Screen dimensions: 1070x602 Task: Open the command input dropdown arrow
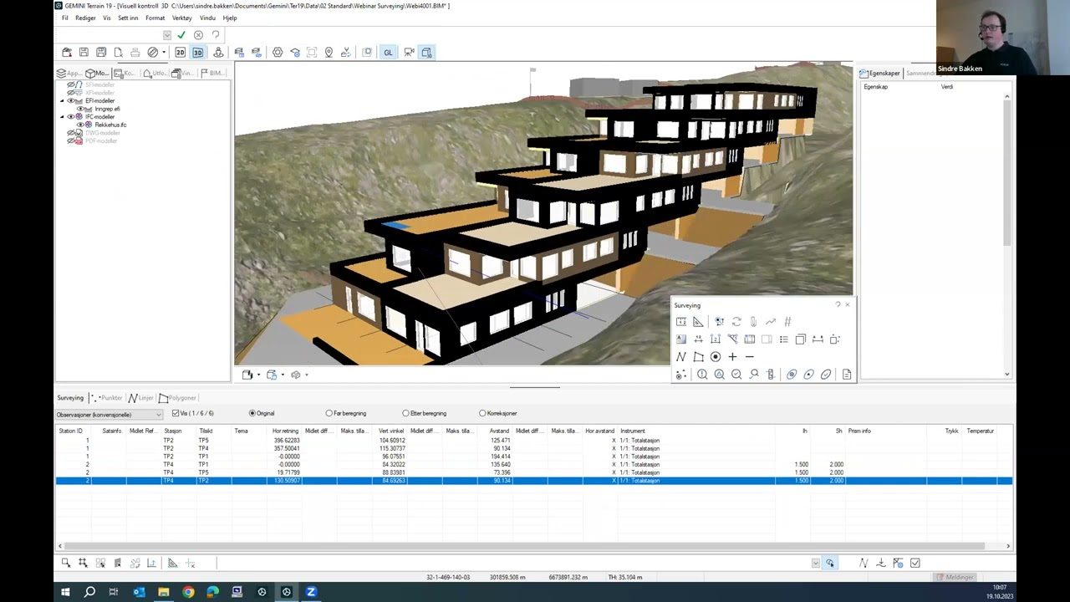pos(167,35)
